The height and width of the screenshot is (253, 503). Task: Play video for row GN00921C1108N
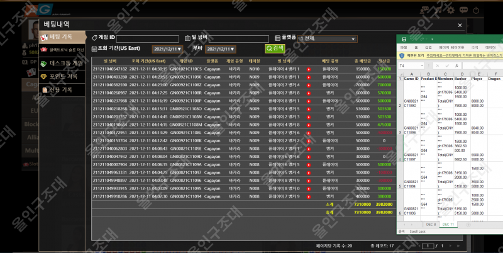pyautogui.click(x=309, y=117)
